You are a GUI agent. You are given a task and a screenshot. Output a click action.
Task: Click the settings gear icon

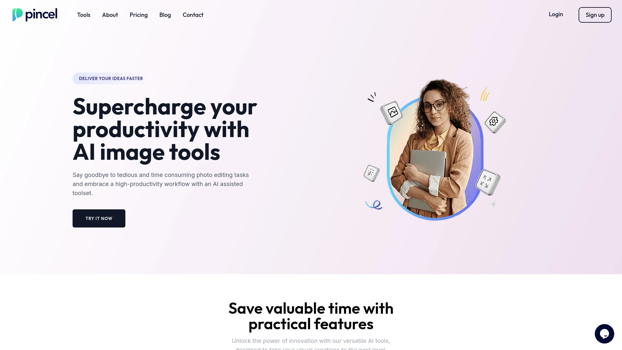pyautogui.click(x=494, y=121)
